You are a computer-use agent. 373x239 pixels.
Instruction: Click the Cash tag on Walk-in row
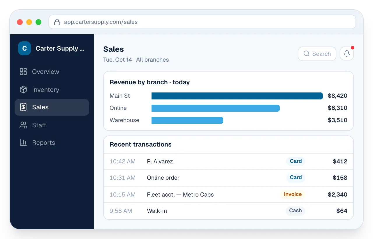click(295, 211)
